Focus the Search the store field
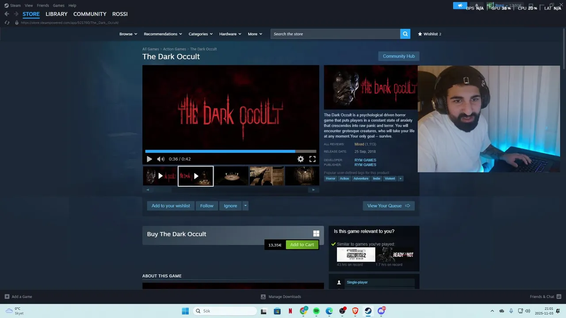The image size is (566, 318). (x=335, y=34)
